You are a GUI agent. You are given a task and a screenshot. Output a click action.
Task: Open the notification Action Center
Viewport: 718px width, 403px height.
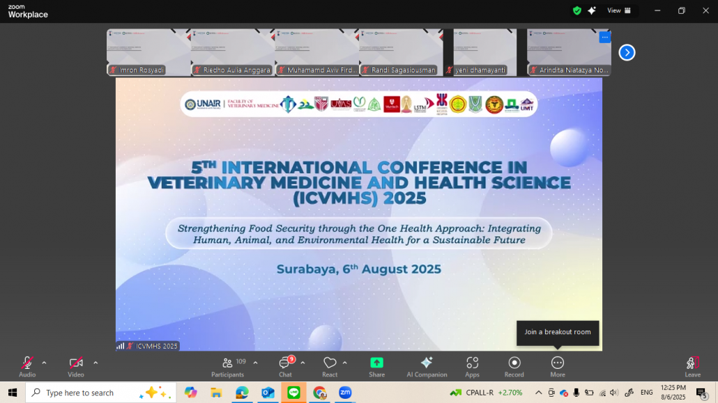pos(701,393)
